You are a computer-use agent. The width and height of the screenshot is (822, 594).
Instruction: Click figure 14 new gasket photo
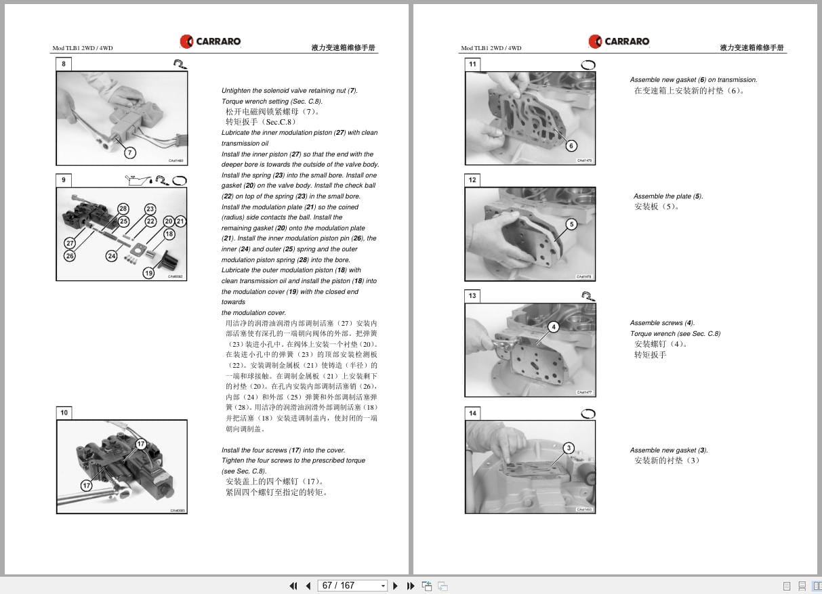point(530,467)
